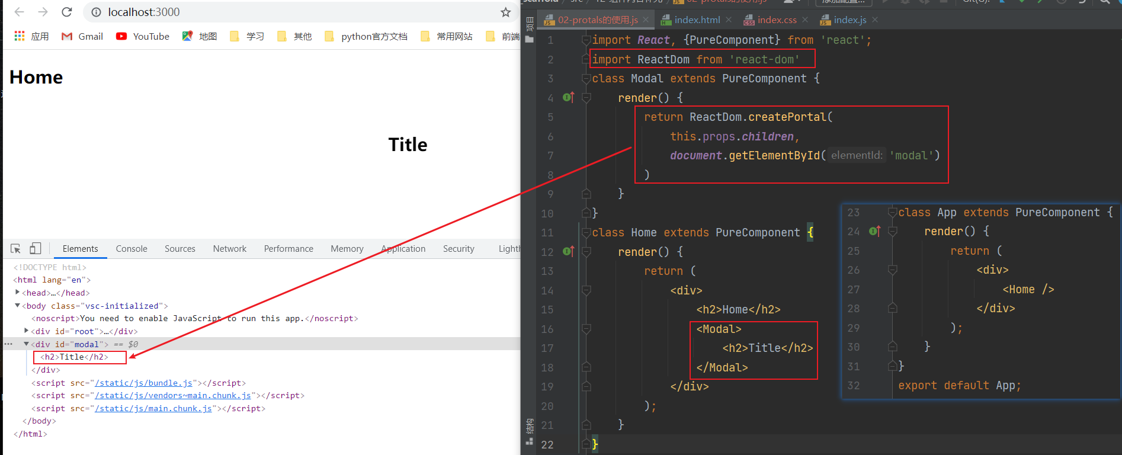Image resolution: width=1122 pixels, height=455 pixels.
Task: Fold the Modal element at line 16
Action: pos(586,329)
